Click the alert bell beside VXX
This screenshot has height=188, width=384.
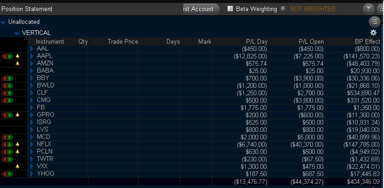(x=18, y=166)
